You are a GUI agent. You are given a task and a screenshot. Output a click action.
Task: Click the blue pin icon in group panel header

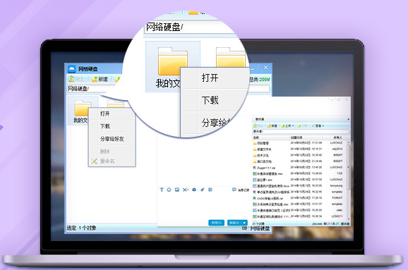point(348,119)
